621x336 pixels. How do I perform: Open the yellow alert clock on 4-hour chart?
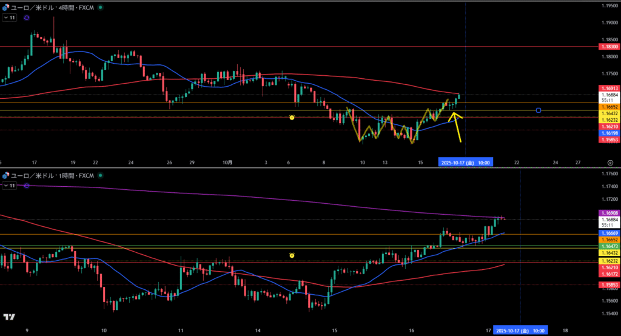292,118
